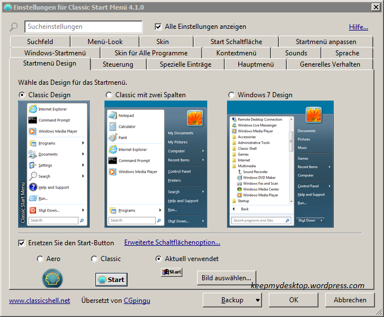Screen dimensions: 384x317
Task: Select the Aero button style radio option
Action: tap(40, 259)
